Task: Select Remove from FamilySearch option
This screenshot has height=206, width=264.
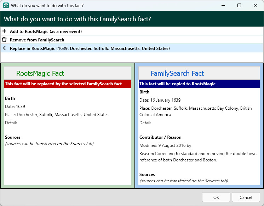Action: pyautogui.click(x=132, y=40)
